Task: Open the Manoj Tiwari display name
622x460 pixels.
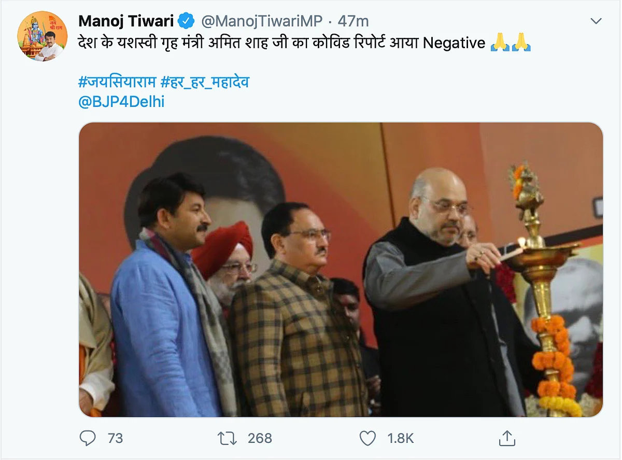Action: click(126, 21)
